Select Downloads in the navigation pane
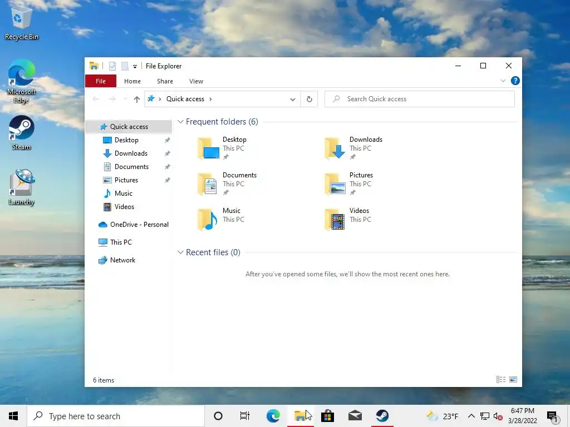The height and width of the screenshot is (427, 570). click(131, 153)
